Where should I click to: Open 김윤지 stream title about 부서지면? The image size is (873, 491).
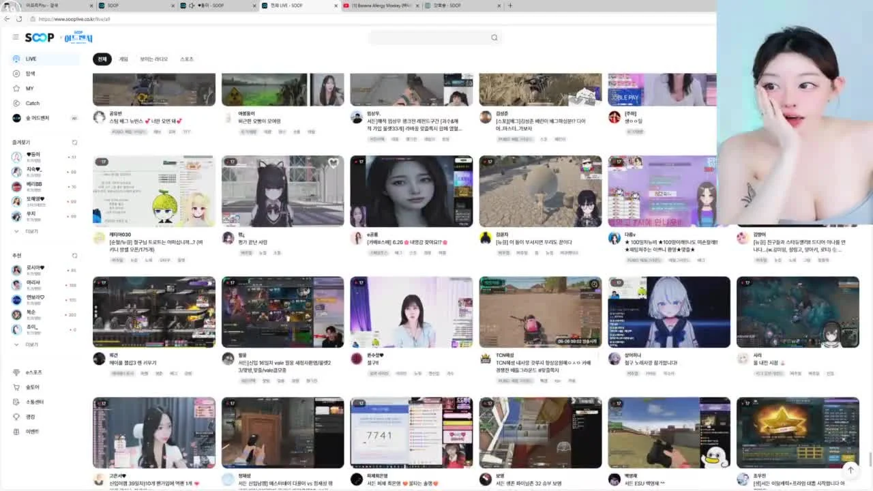(x=534, y=242)
